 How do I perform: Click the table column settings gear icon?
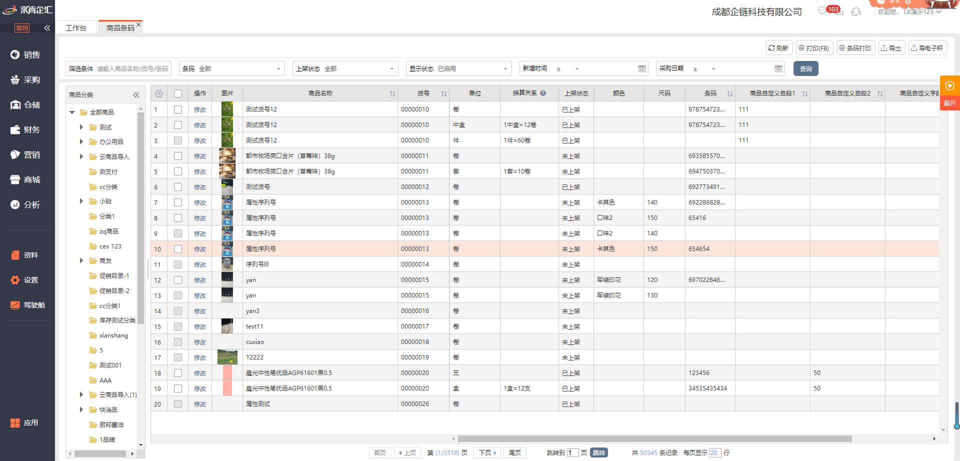[x=159, y=93]
